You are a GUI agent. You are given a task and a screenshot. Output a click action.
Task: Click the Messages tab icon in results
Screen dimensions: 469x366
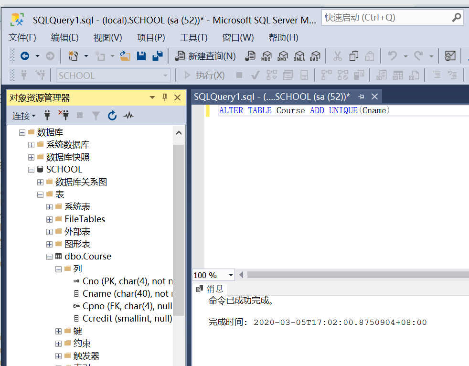click(x=200, y=289)
